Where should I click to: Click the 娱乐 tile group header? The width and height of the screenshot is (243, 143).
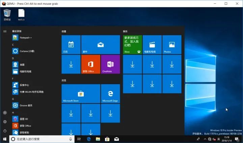(125, 32)
